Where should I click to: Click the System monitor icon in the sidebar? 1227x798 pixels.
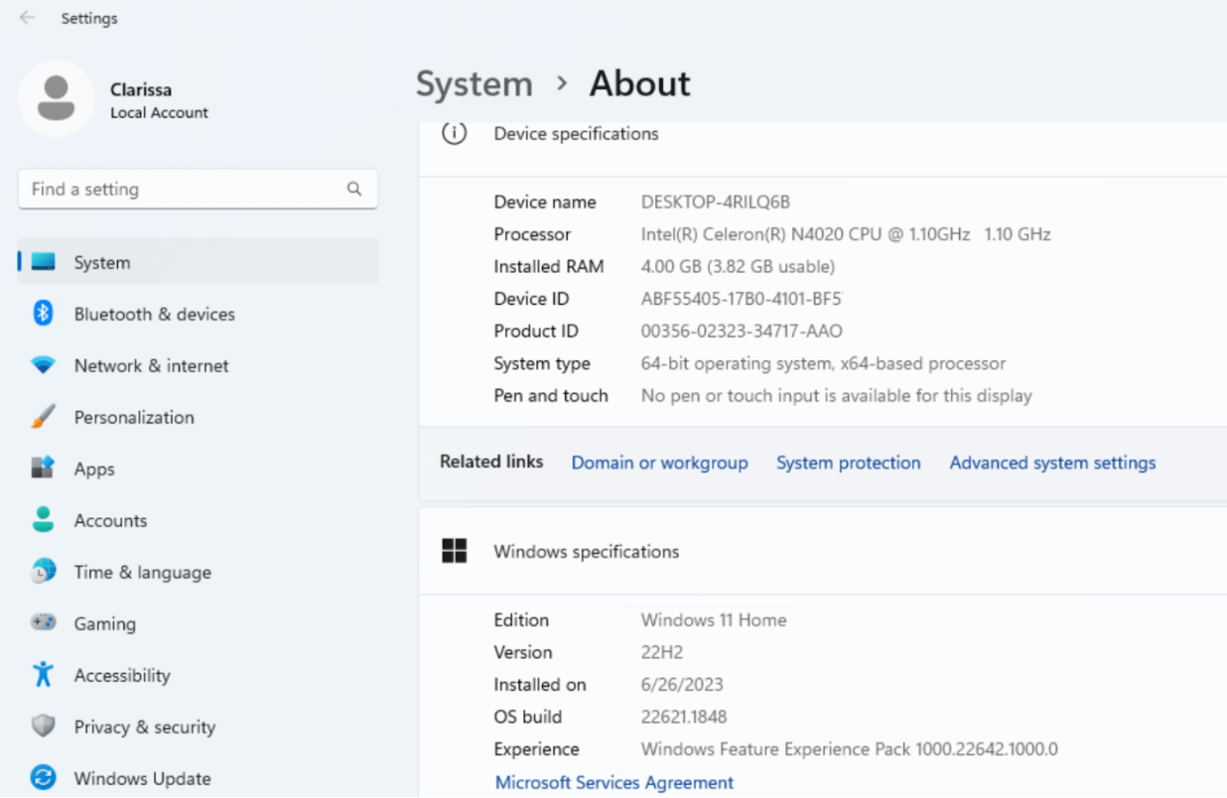coord(43,262)
